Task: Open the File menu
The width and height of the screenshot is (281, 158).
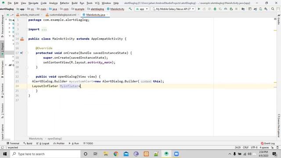Action: pyautogui.click(x=10, y=3)
